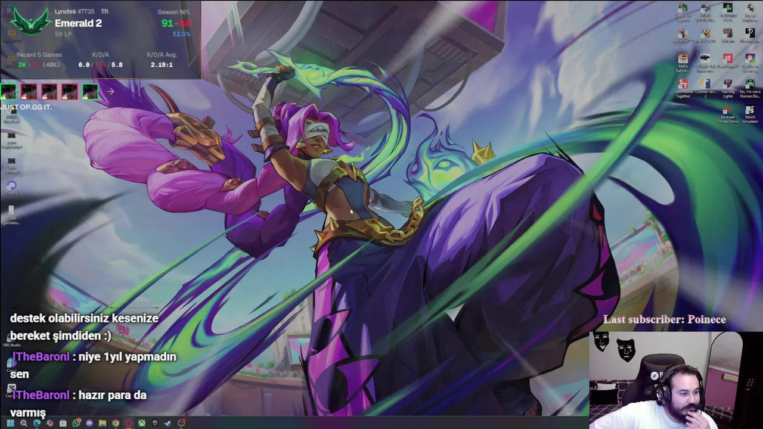This screenshot has width=763, height=429.
Task: Open WhatsApp from the taskbar
Action: [76, 423]
